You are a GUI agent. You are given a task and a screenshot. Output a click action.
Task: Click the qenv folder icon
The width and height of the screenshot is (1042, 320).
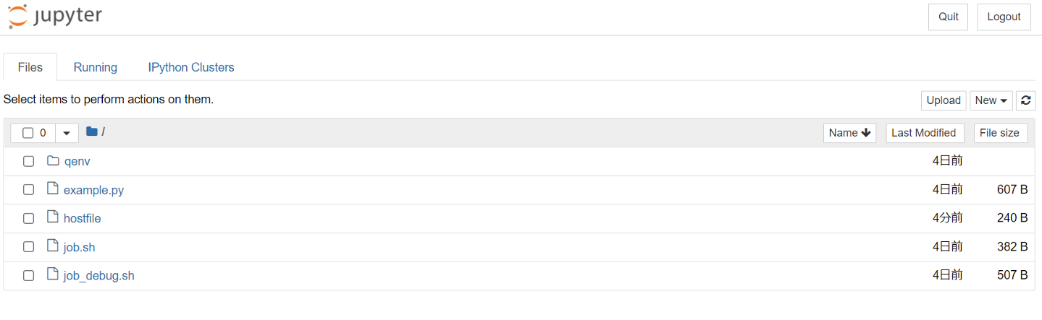(x=53, y=160)
